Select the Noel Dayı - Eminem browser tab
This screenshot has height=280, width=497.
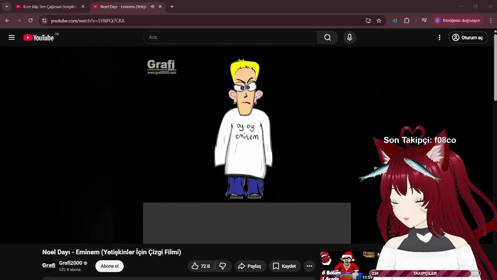coord(122,7)
